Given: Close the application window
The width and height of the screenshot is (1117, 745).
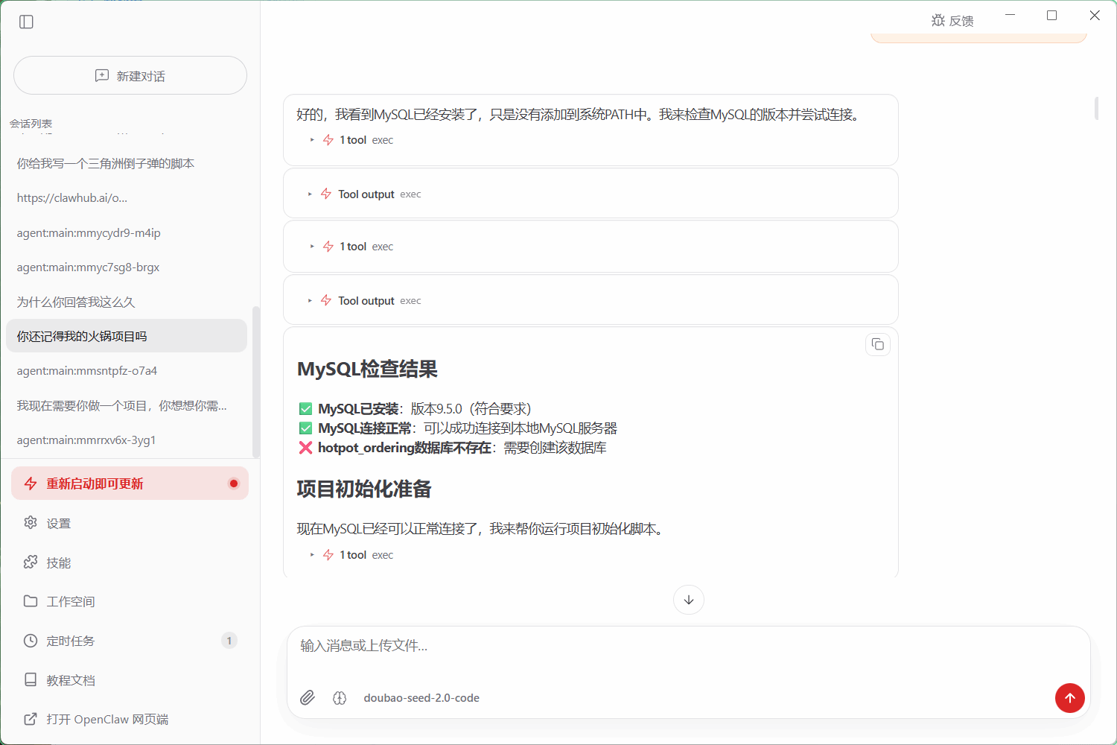Looking at the screenshot, I should tap(1095, 15).
